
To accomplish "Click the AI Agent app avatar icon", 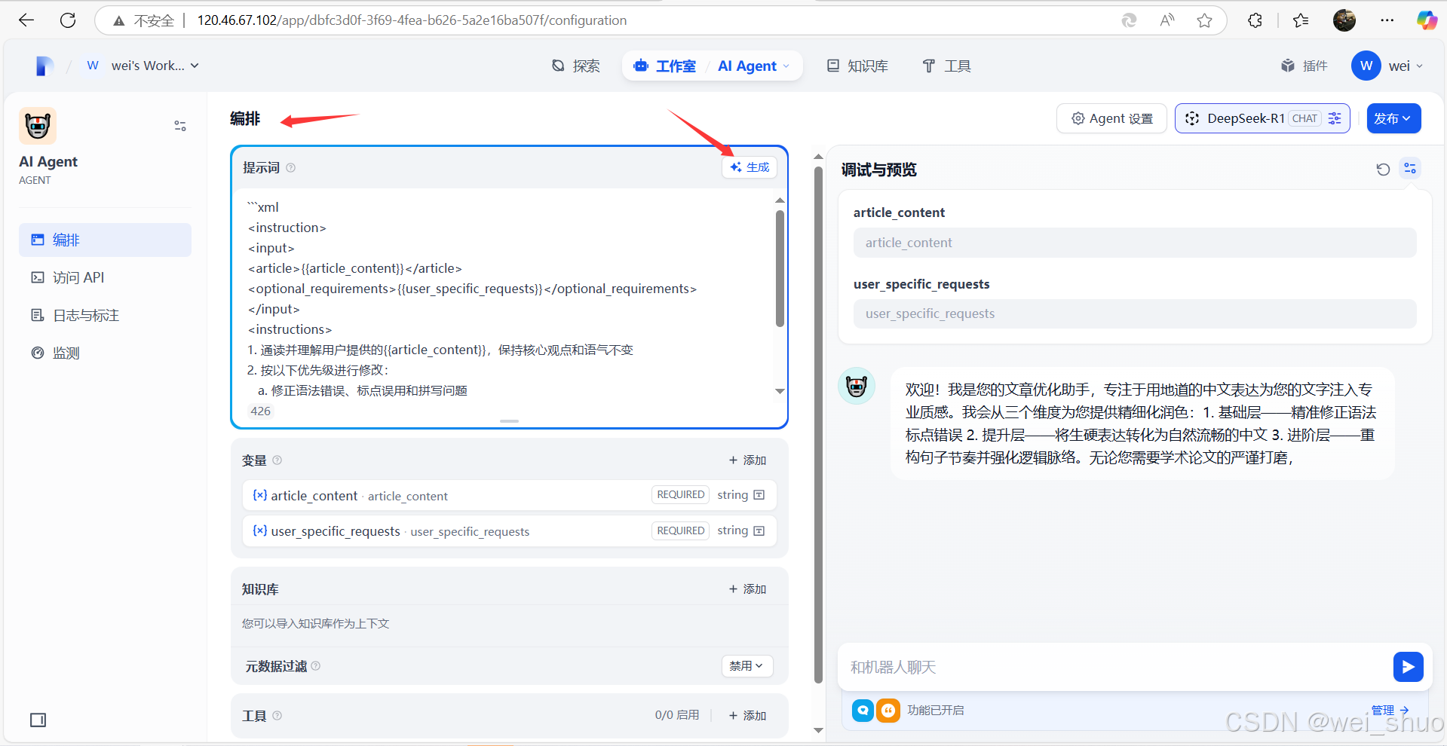I will [38, 126].
